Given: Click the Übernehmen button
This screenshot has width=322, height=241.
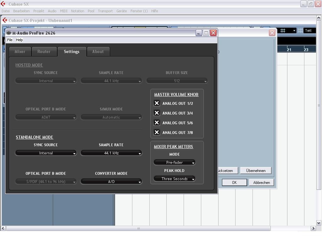Looking at the screenshot, I should point(256,170).
